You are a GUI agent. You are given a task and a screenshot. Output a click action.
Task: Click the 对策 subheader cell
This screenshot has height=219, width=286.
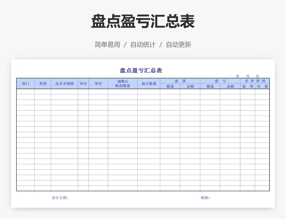coord(262,86)
